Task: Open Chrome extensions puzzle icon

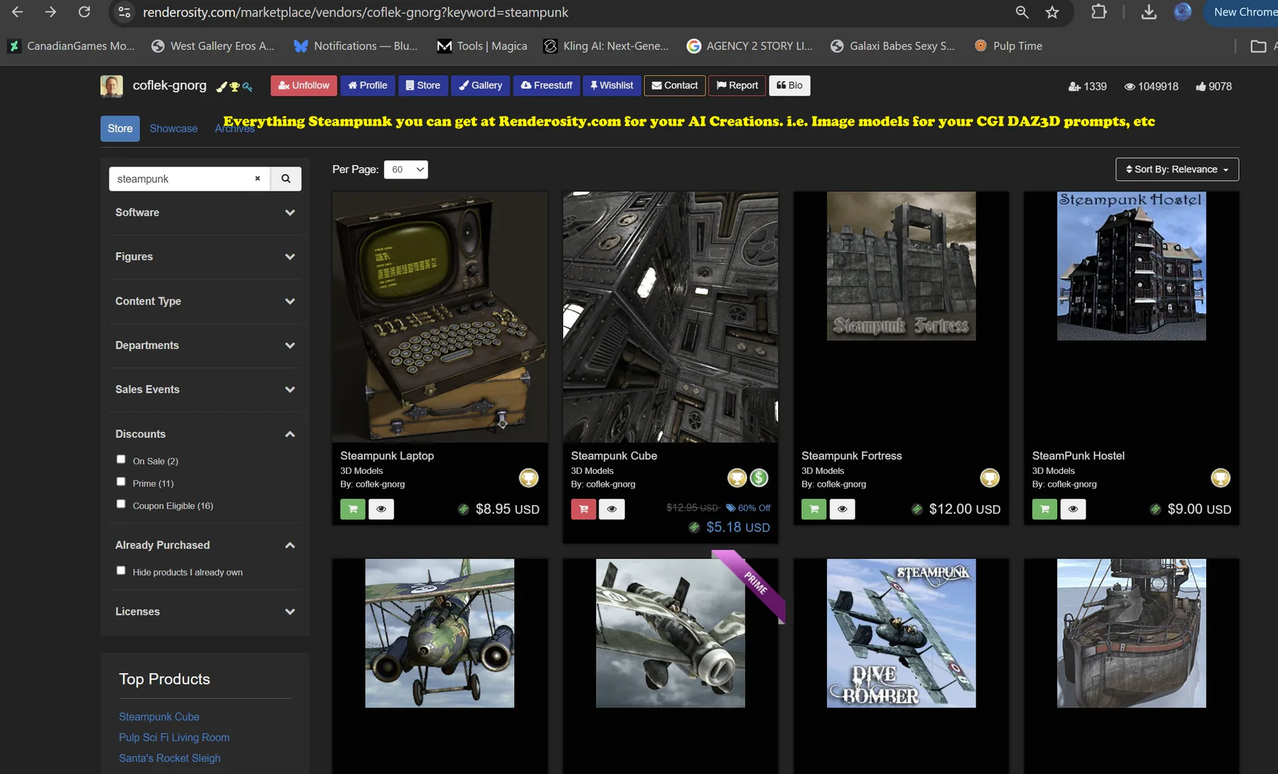Action: click(1098, 12)
